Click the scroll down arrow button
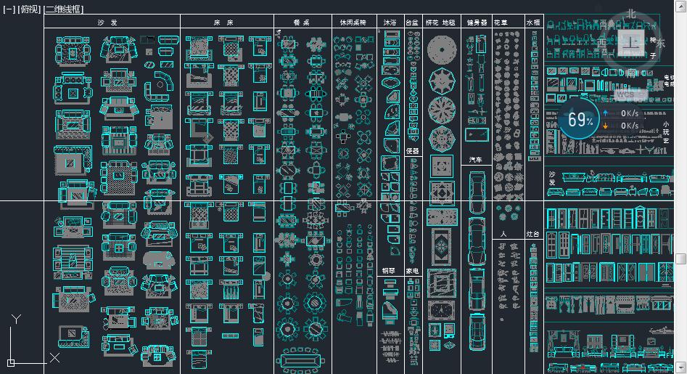The height and width of the screenshot is (374, 687). pyautogui.click(x=680, y=367)
